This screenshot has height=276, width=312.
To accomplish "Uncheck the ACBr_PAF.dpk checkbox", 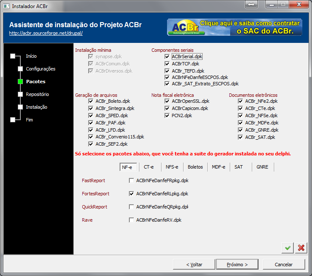I will click(x=91, y=123).
